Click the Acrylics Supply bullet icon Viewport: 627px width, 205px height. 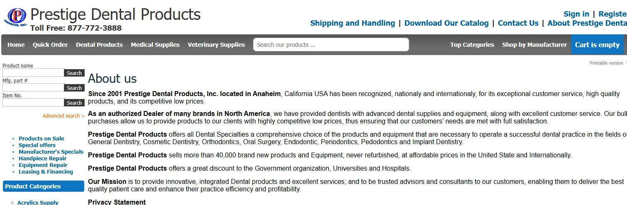[12, 203]
